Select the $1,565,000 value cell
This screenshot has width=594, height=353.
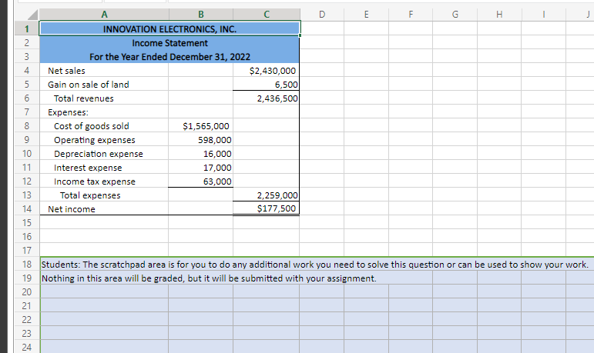(x=201, y=126)
